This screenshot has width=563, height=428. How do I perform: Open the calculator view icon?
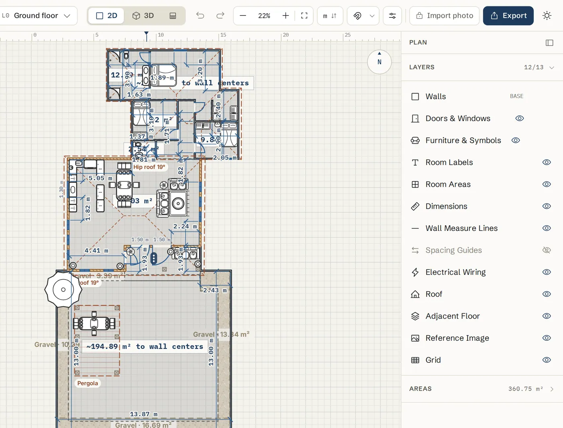coord(173,16)
